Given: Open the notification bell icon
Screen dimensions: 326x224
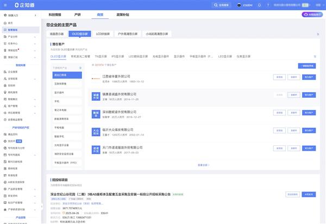Looking at the screenshot, I should pos(258,5).
